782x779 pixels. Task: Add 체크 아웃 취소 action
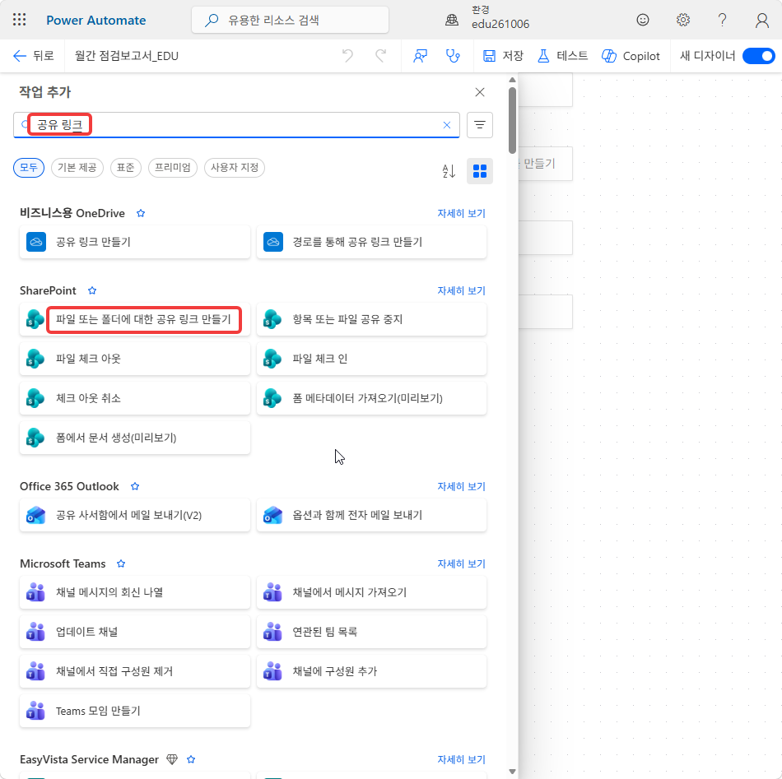click(x=135, y=397)
